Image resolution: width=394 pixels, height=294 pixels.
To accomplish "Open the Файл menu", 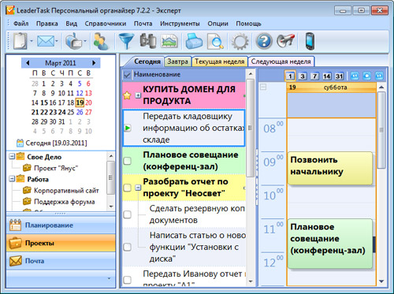I will [20, 24].
